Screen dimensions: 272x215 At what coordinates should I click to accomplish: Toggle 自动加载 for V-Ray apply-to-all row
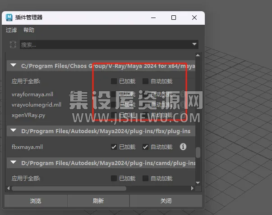click(x=145, y=81)
